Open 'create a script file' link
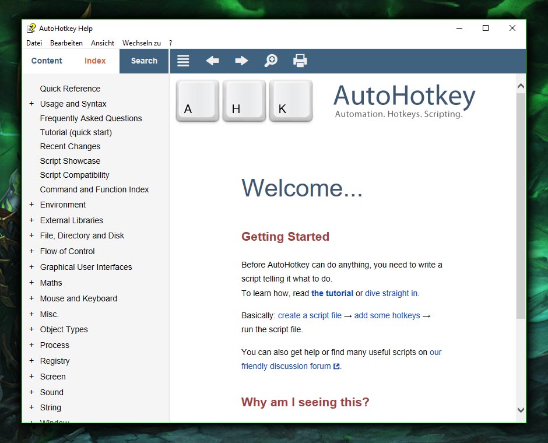 (x=310, y=315)
